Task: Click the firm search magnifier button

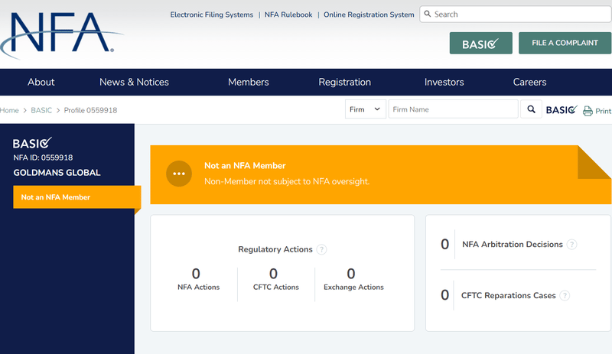Action: coord(531,109)
